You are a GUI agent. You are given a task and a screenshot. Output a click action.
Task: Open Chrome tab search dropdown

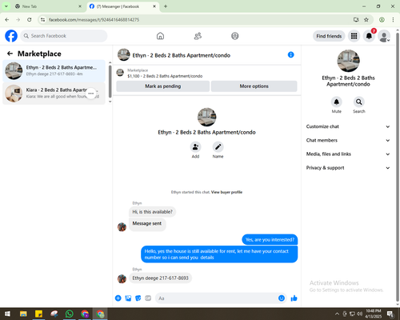tap(6, 6)
